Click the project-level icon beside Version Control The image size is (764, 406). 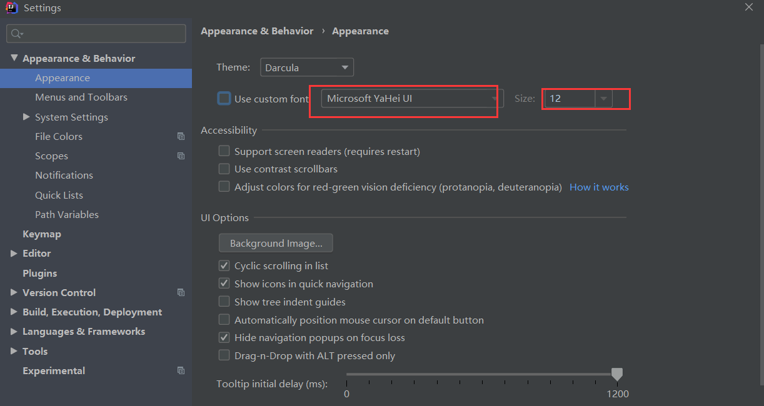181,292
